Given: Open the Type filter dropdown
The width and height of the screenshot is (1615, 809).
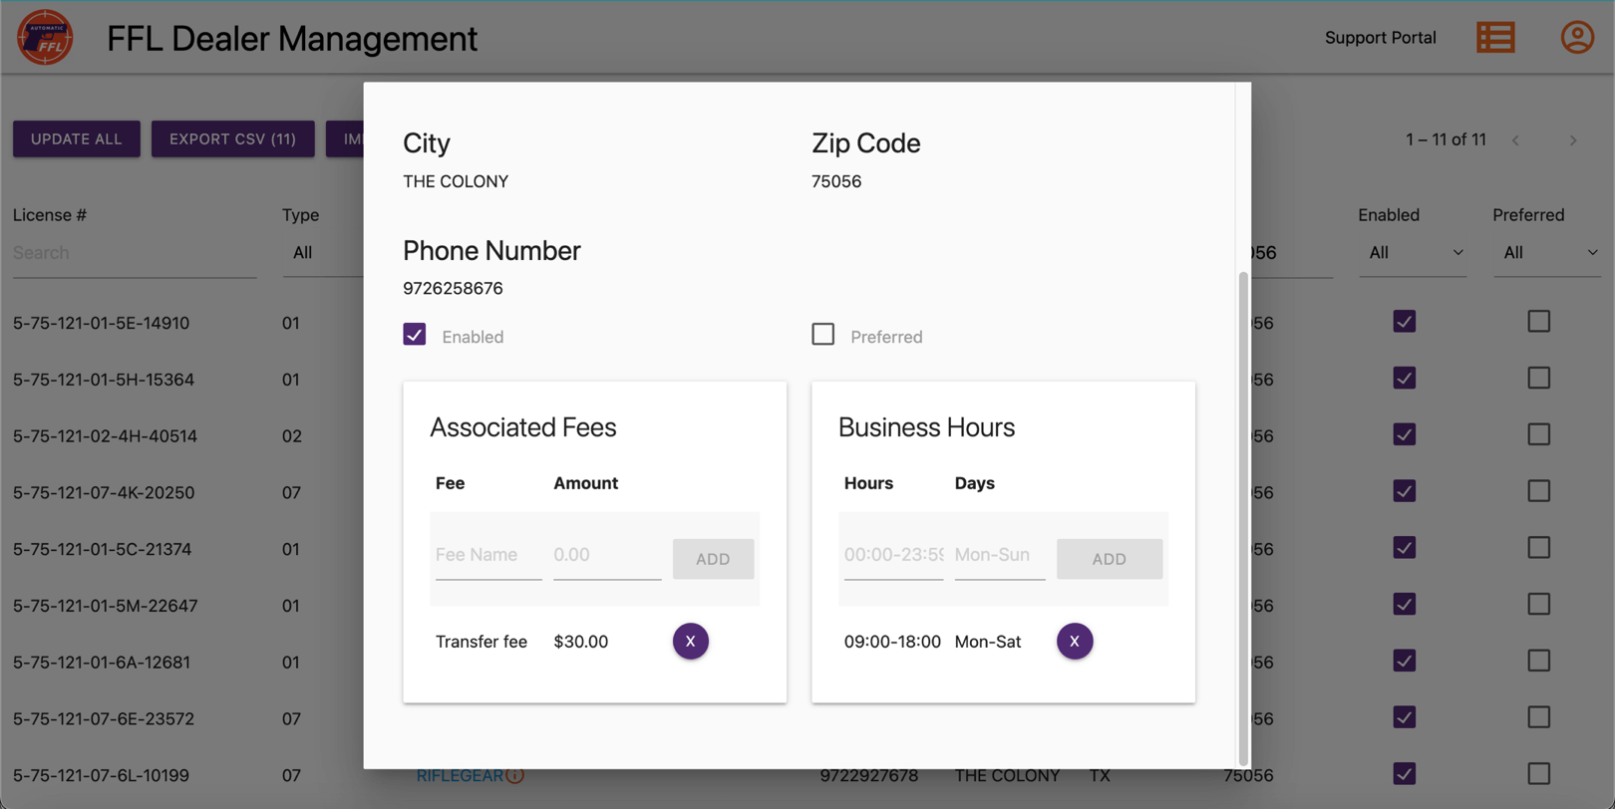Looking at the screenshot, I should pyautogui.click(x=321, y=253).
